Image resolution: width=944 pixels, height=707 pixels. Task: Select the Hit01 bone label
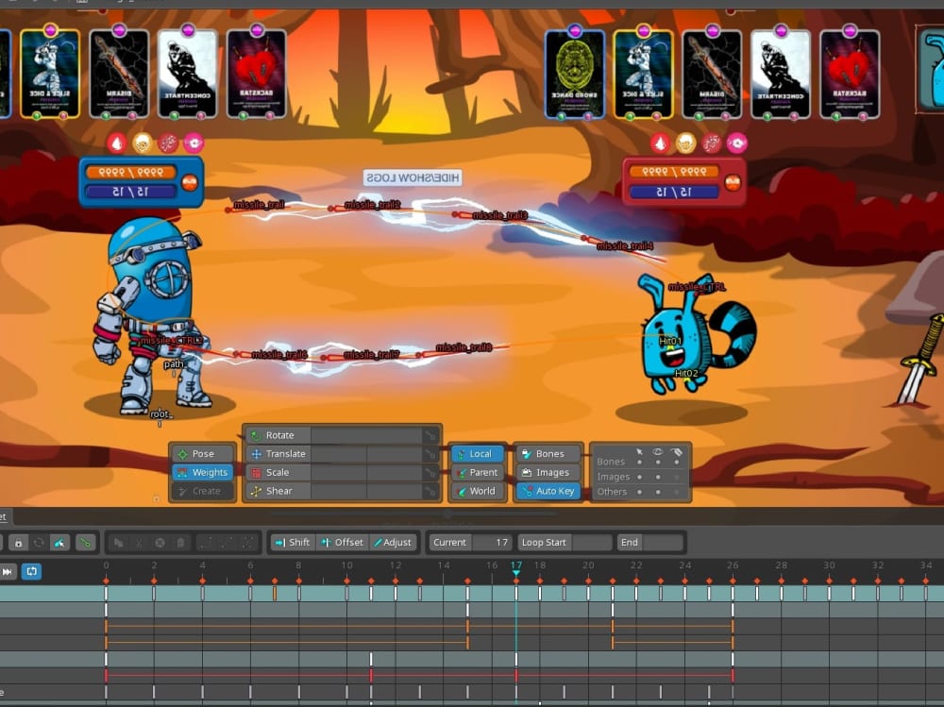click(x=670, y=341)
